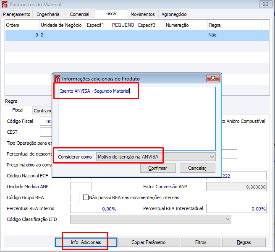Image resolution: width=275 pixels, height=252 pixels.
Task: Click the Código Fiscal input field
Action: tap(46, 121)
